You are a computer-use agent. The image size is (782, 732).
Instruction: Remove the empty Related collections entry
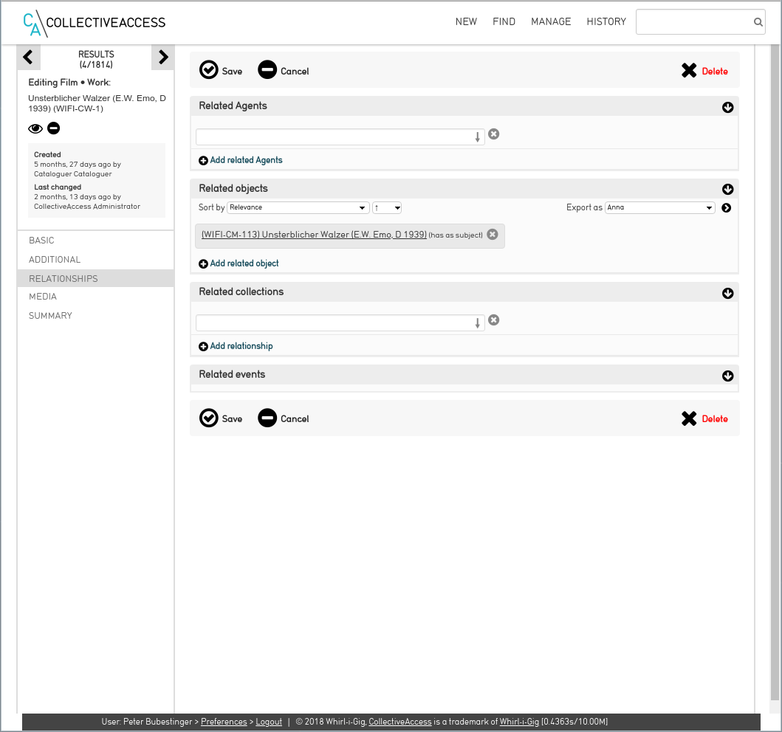pyautogui.click(x=494, y=320)
